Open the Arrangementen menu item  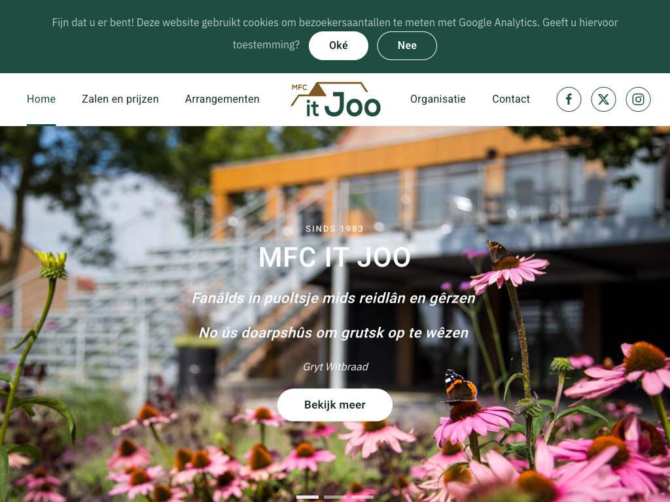222,99
